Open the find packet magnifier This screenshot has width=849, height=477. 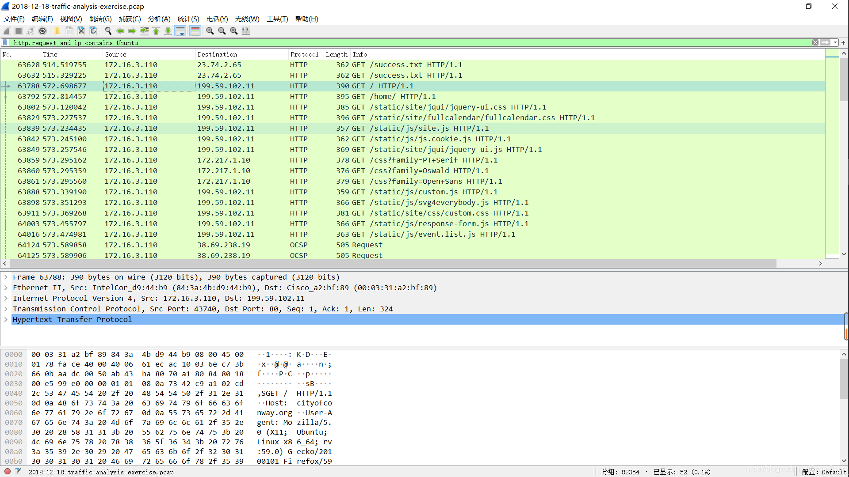(108, 31)
